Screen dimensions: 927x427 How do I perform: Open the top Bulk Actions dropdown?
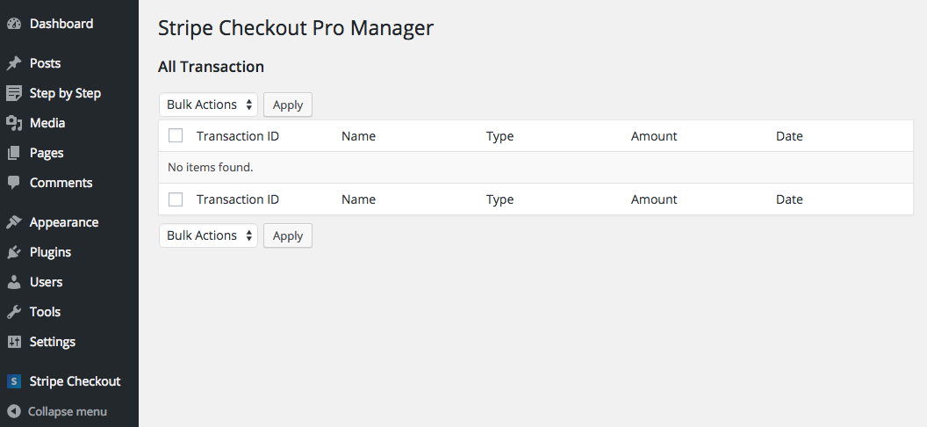[x=208, y=105]
